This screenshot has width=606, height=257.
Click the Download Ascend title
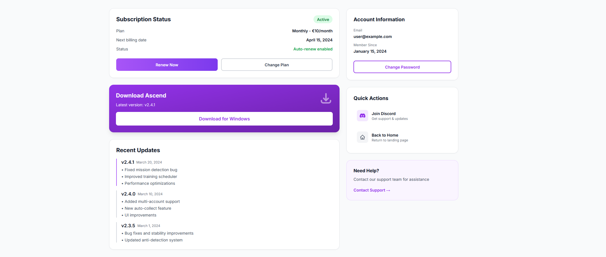141,95
